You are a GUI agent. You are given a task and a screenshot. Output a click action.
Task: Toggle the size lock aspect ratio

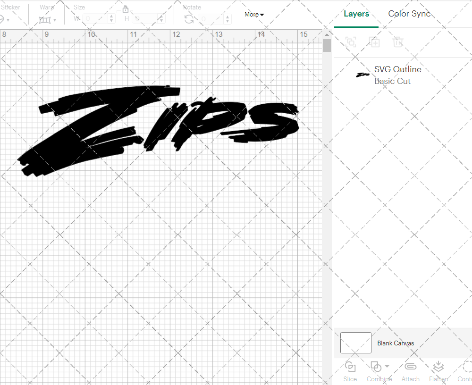click(x=126, y=9)
